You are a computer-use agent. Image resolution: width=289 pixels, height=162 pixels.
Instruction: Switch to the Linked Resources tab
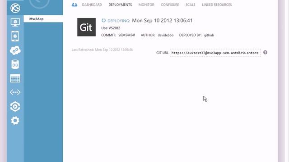pyautogui.click(x=217, y=5)
